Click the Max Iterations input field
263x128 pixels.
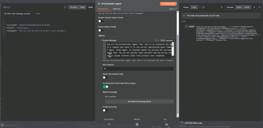138,69
